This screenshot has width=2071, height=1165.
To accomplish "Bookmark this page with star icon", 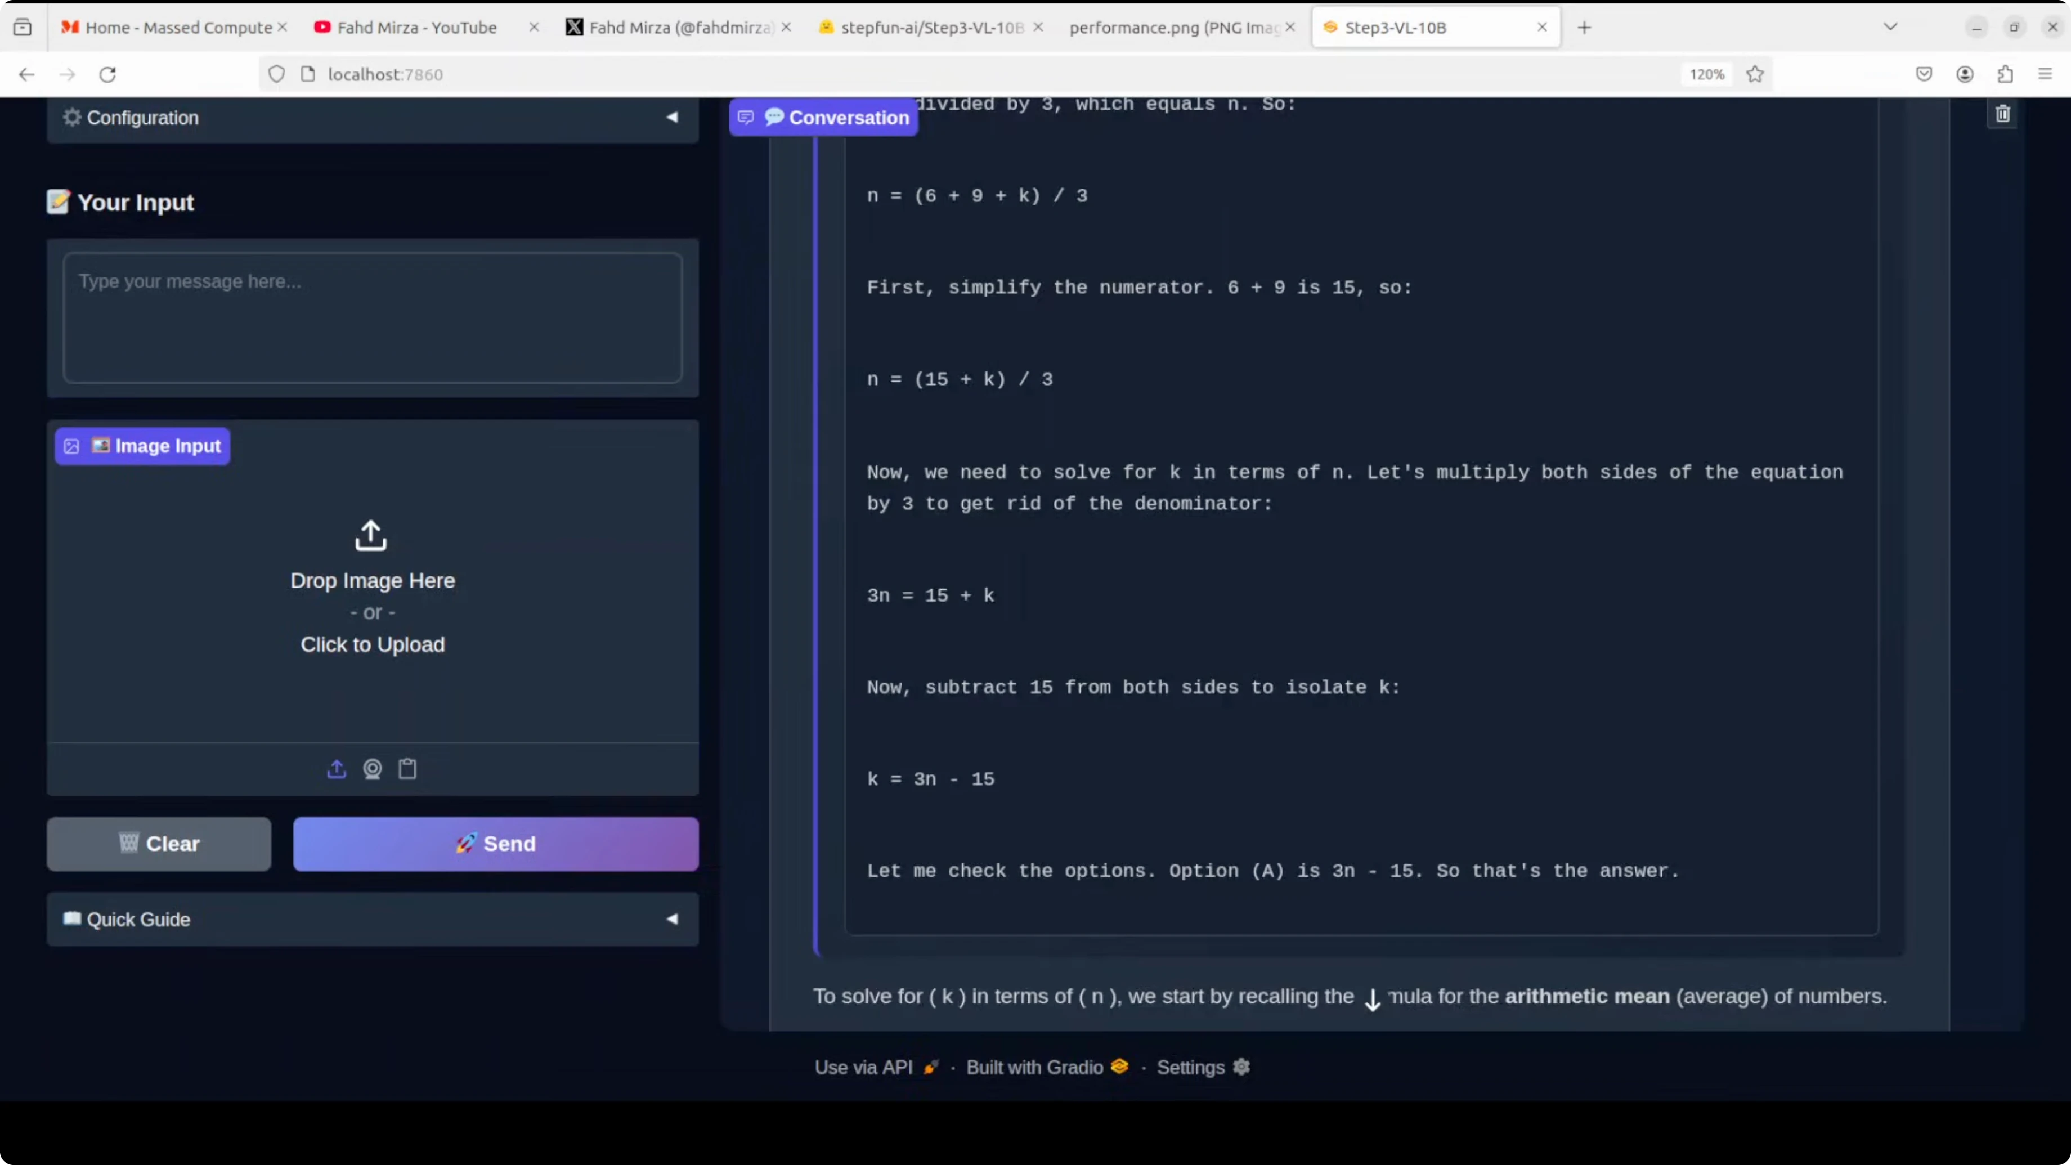I will coord(1755,74).
